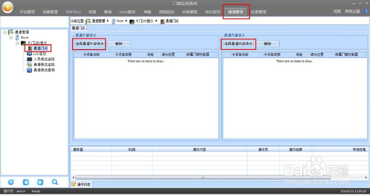The image size is (370, 195).
Task: Sort external readers by 子设备类别 column
Action: (130, 55)
